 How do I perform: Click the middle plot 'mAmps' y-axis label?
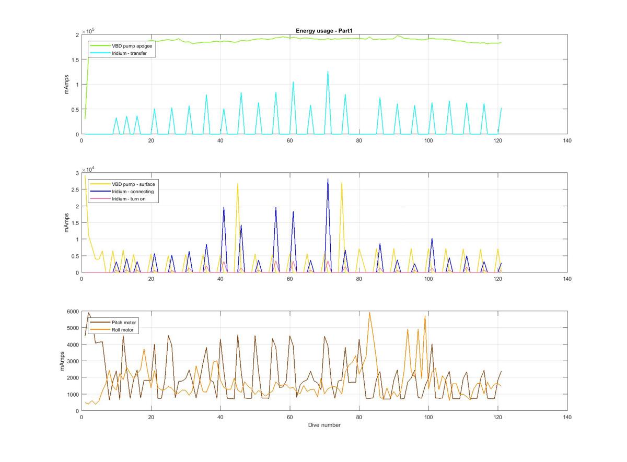[x=66, y=222]
